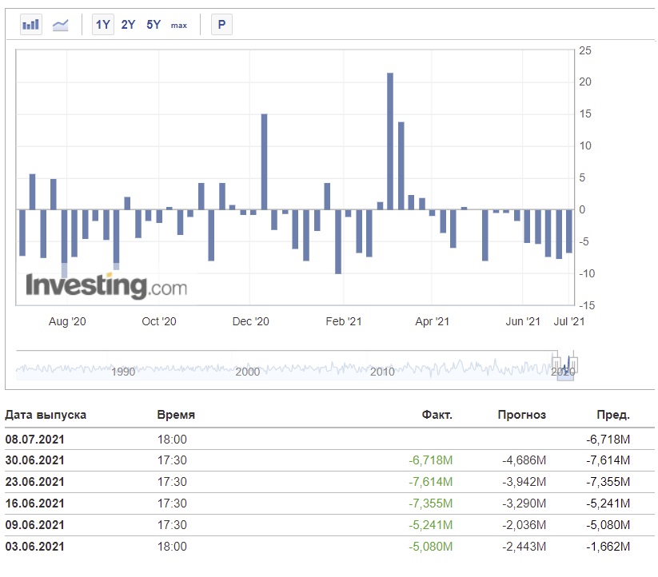Open the 08.07.2021 release row

click(x=329, y=439)
